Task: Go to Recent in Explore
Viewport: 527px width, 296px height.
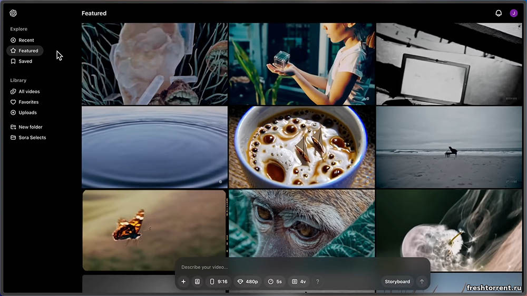Action: tap(26, 40)
